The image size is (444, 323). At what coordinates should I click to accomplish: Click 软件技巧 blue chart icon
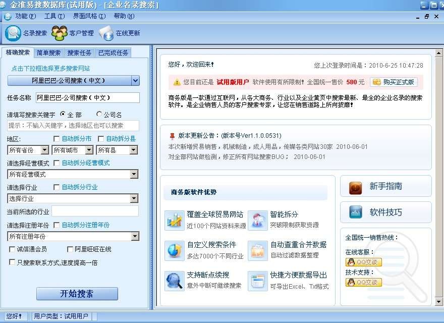356,212
